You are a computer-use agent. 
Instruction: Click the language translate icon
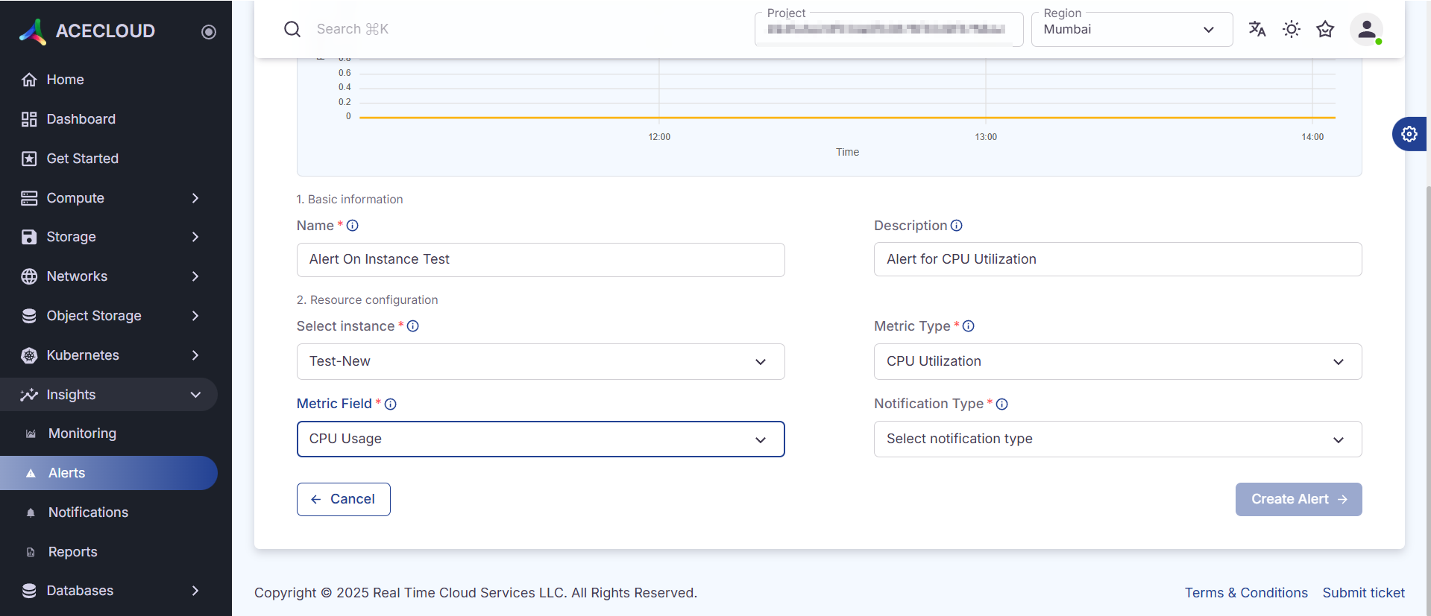pyautogui.click(x=1257, y=29)
